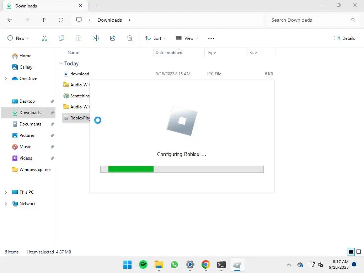Image resolution: width=364 pixels, height=273 pixels.
Task: Sort by Date modified column header
Action: [169, 53]
